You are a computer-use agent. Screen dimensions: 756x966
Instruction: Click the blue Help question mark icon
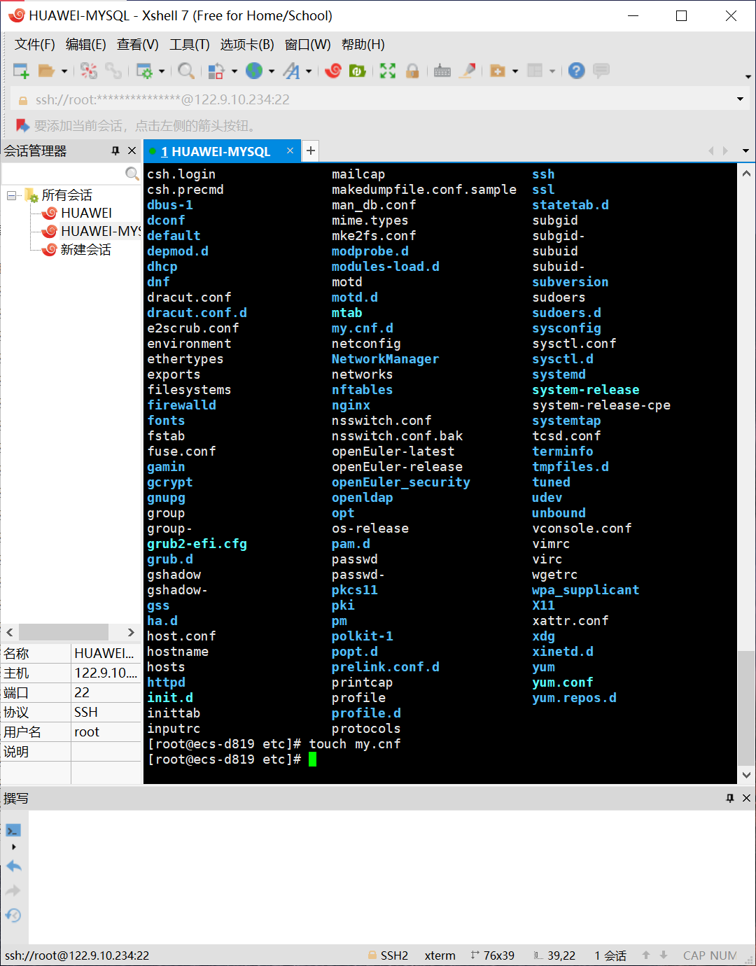576,71
